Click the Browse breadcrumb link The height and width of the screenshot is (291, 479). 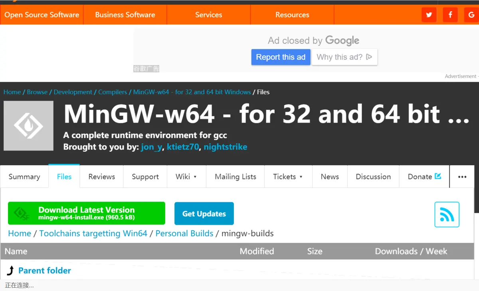37,92
